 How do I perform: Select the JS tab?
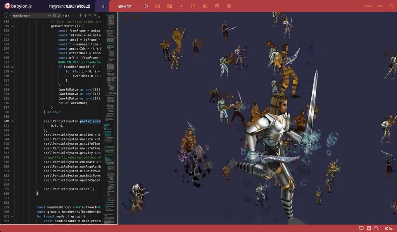(102, 6)
